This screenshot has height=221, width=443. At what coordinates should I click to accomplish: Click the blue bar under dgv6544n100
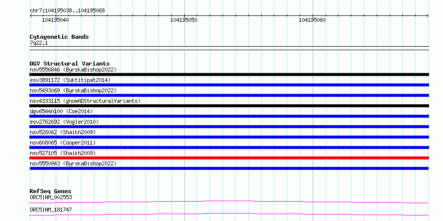[229, 116]
